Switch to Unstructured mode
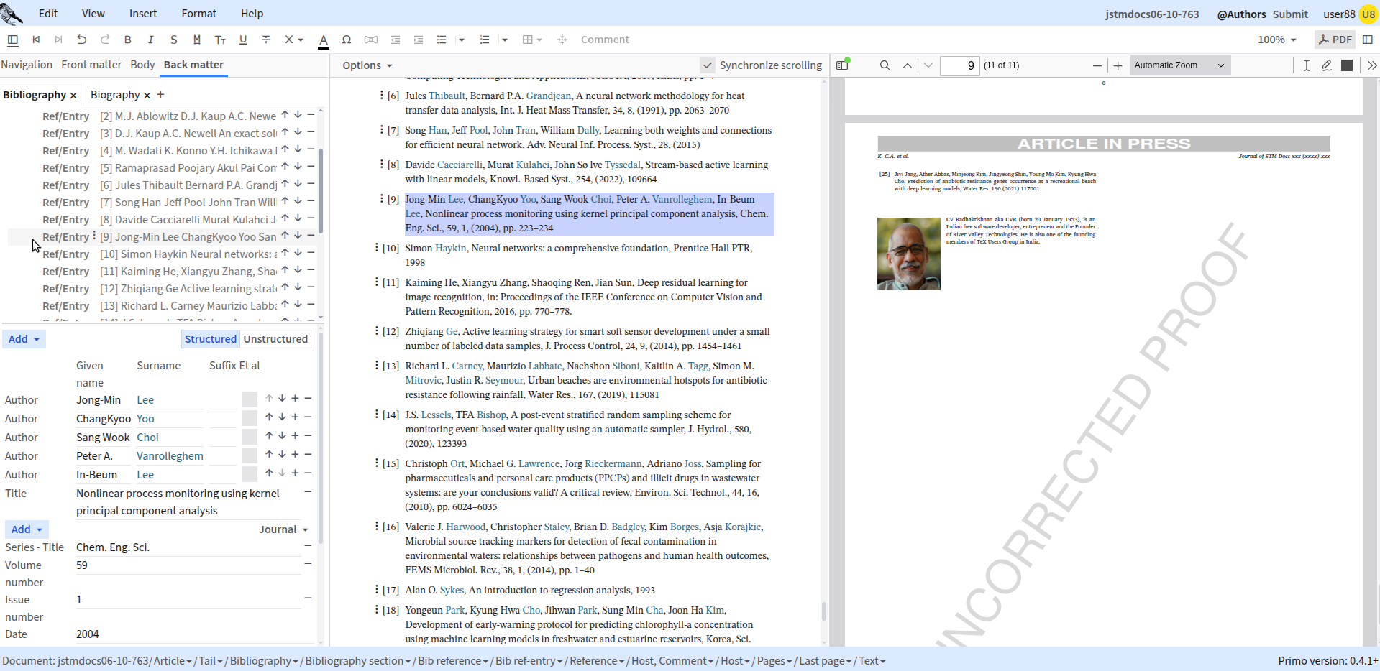Screen dimensions: 1380x671 275,339
